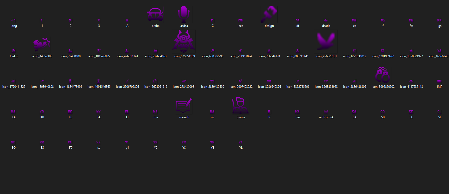The image size is (449, 194).
Task: Select the KB file icon
Action: pyautogui.click(x=42, y=112)
